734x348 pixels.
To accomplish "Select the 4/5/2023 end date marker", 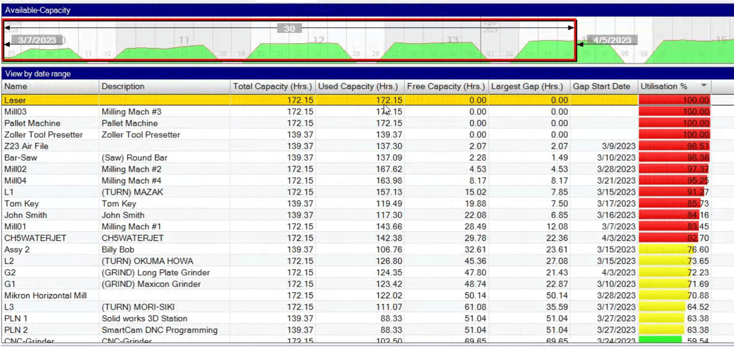I will pos(612,40).
